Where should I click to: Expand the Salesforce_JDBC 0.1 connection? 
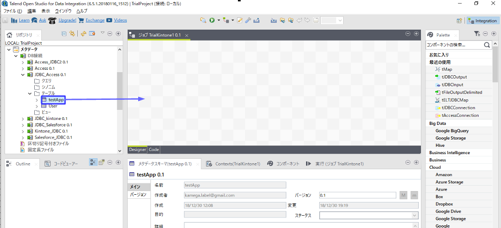coord(23,137)
